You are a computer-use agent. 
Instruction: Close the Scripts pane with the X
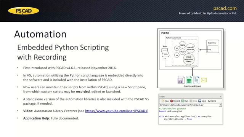221,97
